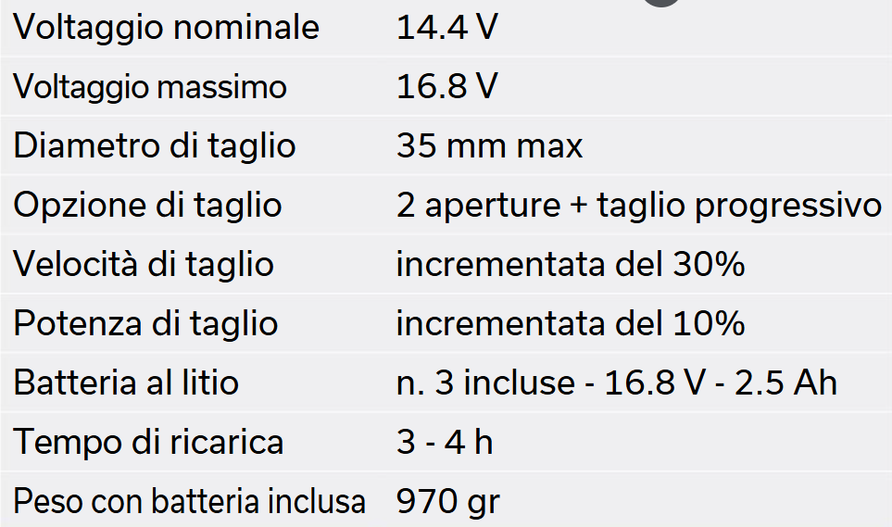Click the 'Peso con batteria inclusa' label
Viewport: 892px width, 527px height.
189,501
